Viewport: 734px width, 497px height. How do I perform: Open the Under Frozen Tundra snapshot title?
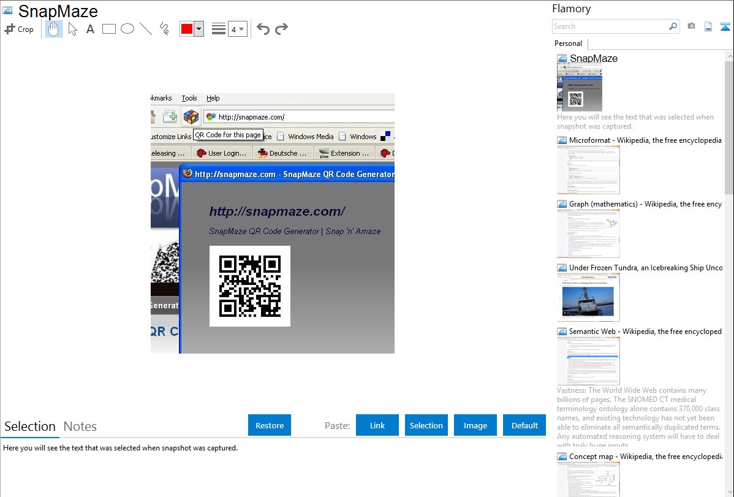tap(646, 268)
